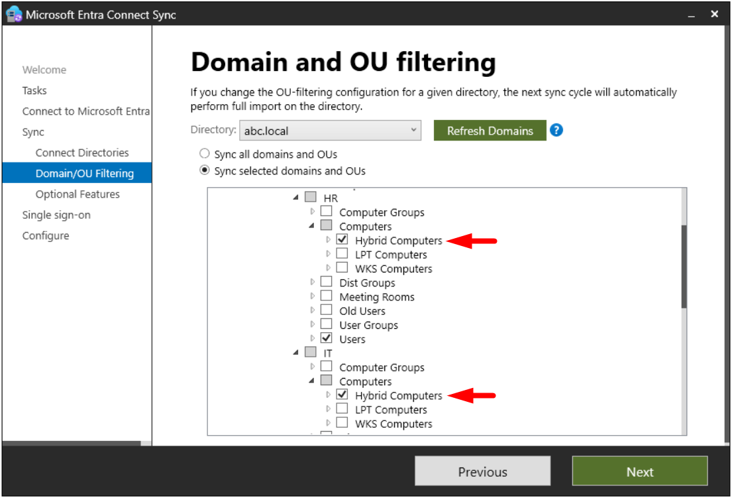Open Connect to Microsoft Entra step
732x498 pixels.
click(x=86, y=111)
